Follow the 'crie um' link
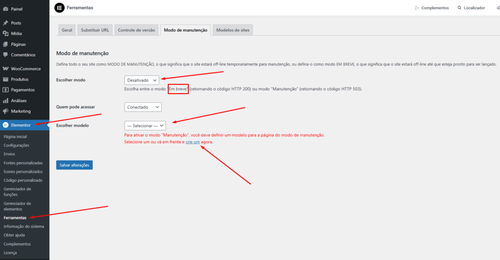The width and height of the screenshot is (500, 260). coord(192,142)
